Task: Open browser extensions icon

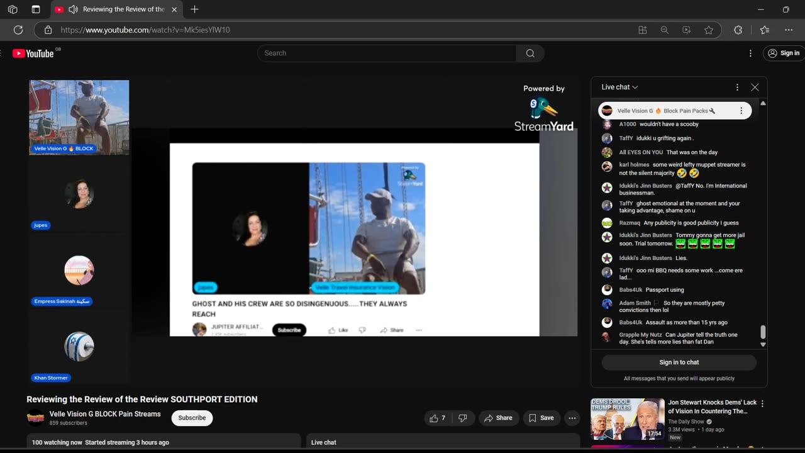Action: click(x=738, y=30)
